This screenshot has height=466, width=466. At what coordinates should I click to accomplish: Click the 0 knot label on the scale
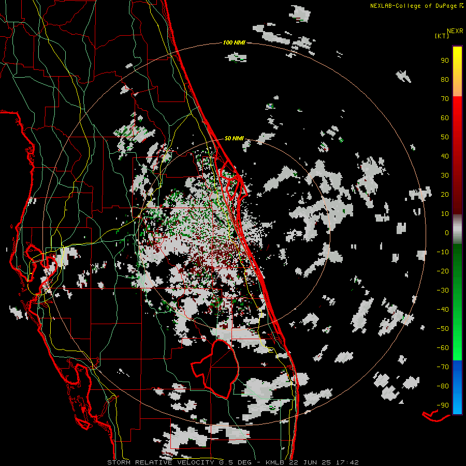click(x=447, y=232)
